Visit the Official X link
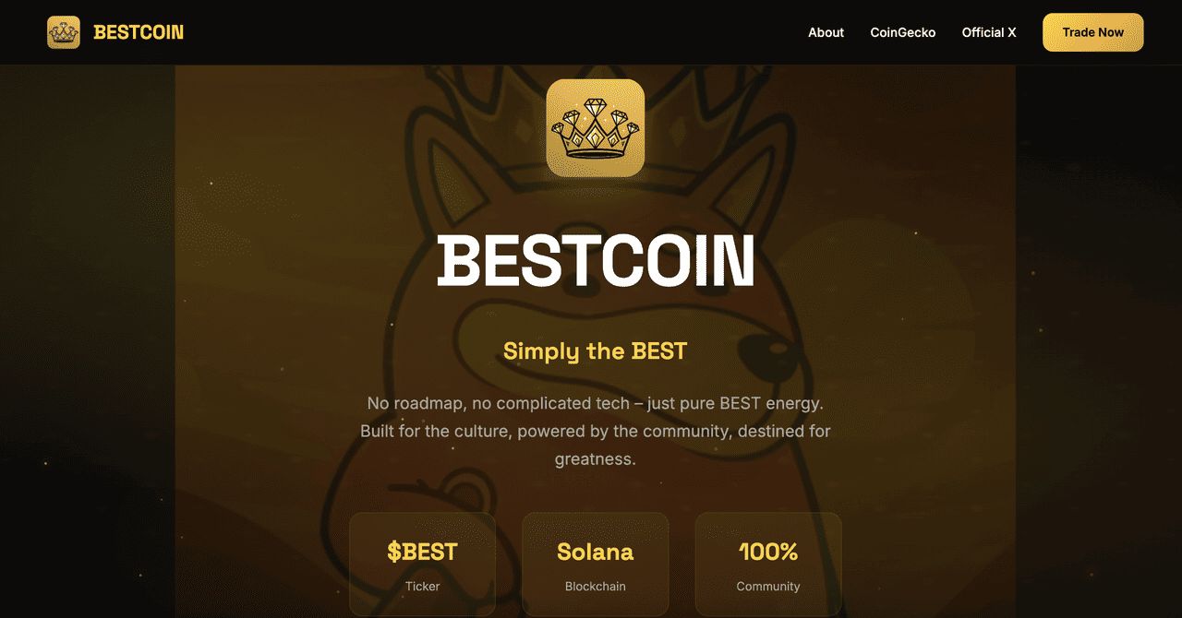Screen dimensions: 1182x618 click(x=989, y=32)
